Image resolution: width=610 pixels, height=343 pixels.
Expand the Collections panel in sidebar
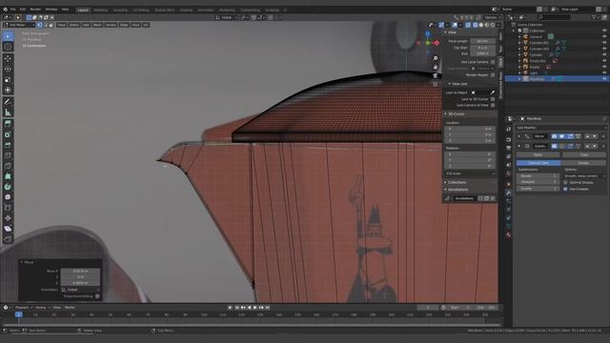(x=446, y=182)
